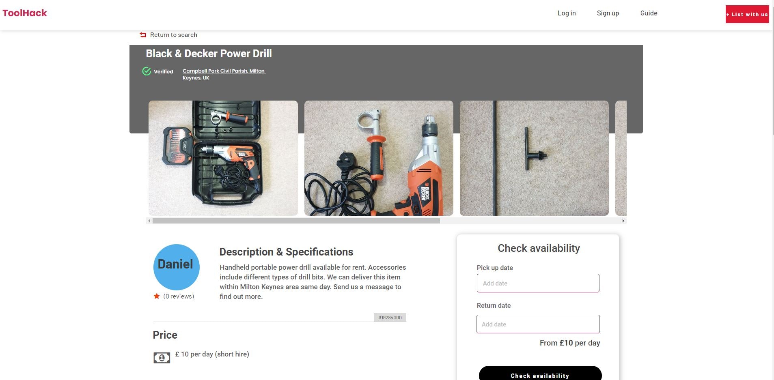Click the Verified label text

click(x=164, y=72)
